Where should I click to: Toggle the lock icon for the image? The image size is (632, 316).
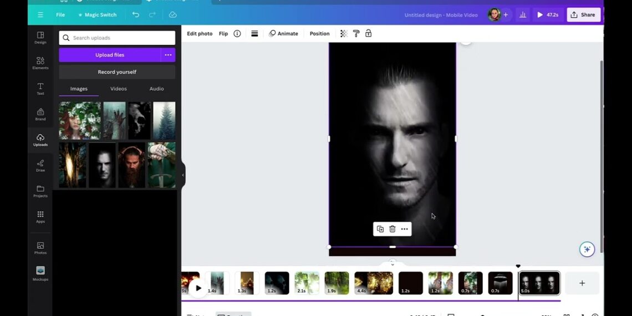pos(368,34)
